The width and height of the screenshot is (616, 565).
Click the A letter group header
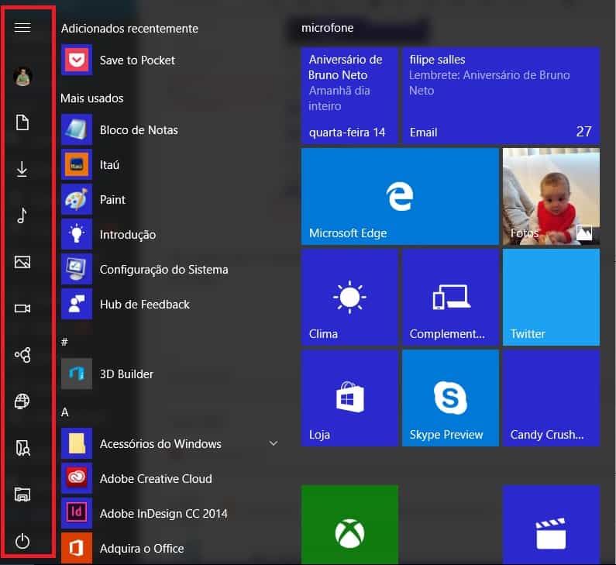pyautogui.click(x=65, y=412)
